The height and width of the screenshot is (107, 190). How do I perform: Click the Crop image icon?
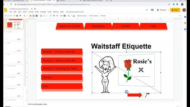pos(69,16)
